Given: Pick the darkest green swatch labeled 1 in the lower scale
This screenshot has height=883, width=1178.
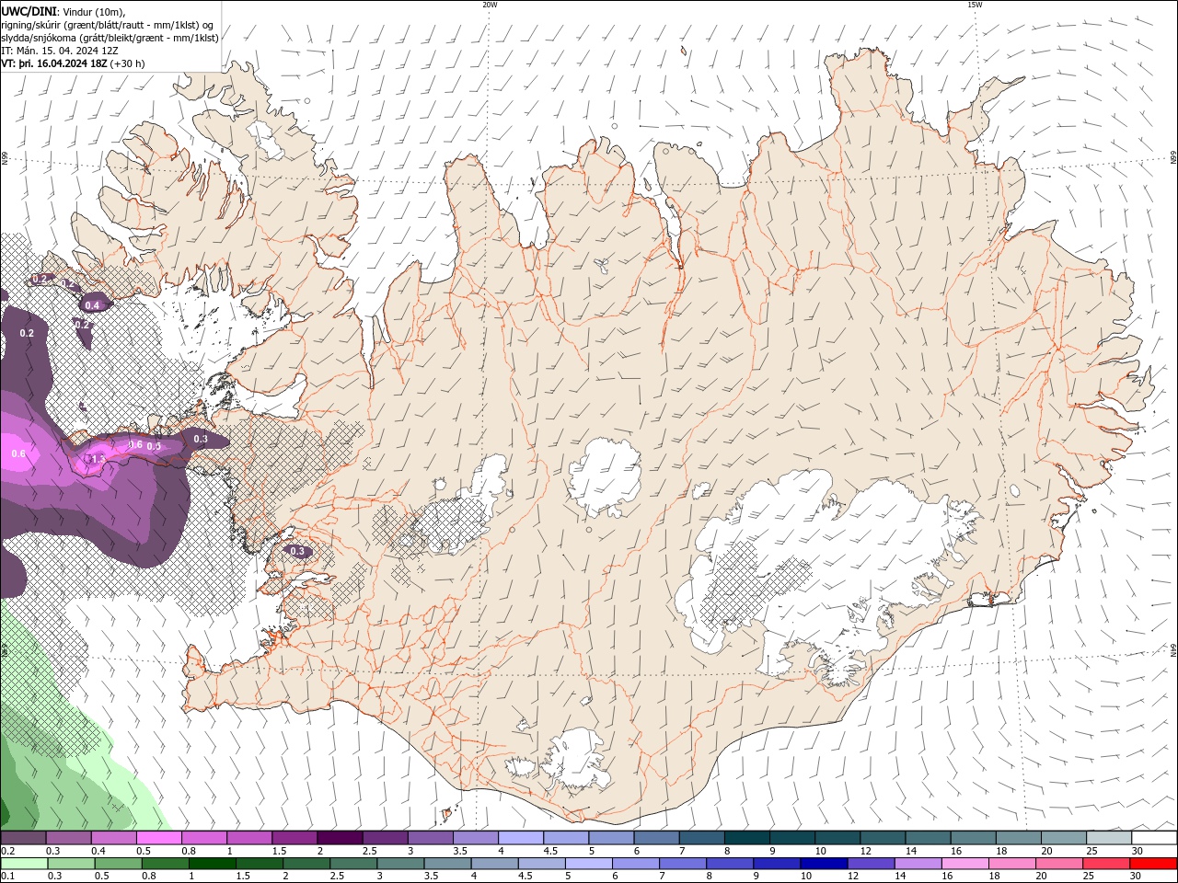Looking at the screenshot, I should [x=212, y=864].
